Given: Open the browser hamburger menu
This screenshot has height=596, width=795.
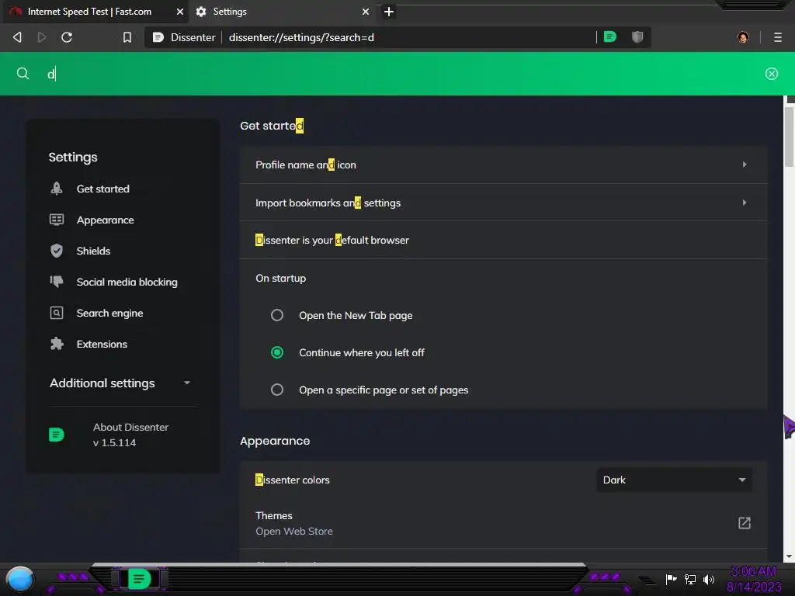Looking at the screenshot, I should click(777, 37).
